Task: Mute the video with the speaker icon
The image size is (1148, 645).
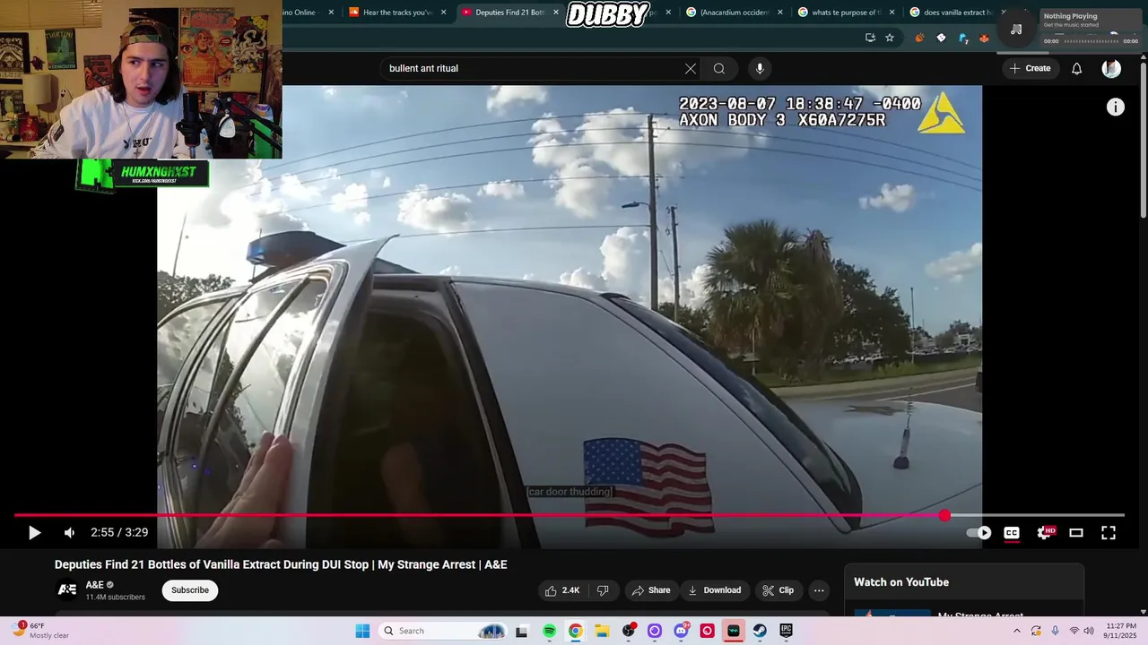Action: click(x=69, y=533)
